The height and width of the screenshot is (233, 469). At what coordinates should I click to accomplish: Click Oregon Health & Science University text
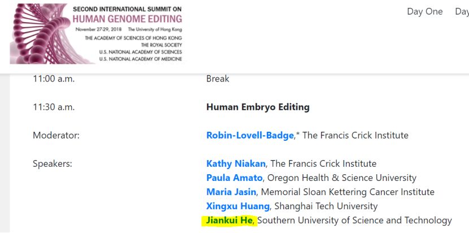[x=342, y=178]
